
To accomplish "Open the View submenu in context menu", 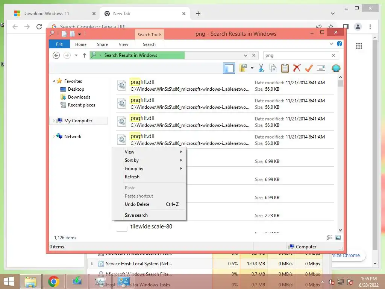I will [x=149, y=152].
